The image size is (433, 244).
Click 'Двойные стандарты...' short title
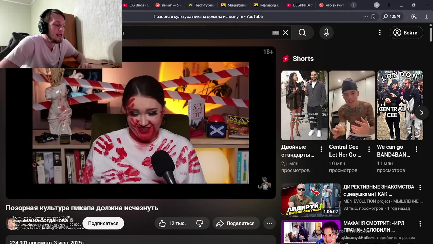pyautogui.click(x=298, y=151)
